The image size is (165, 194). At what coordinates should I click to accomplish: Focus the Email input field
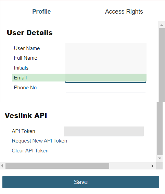106,78
